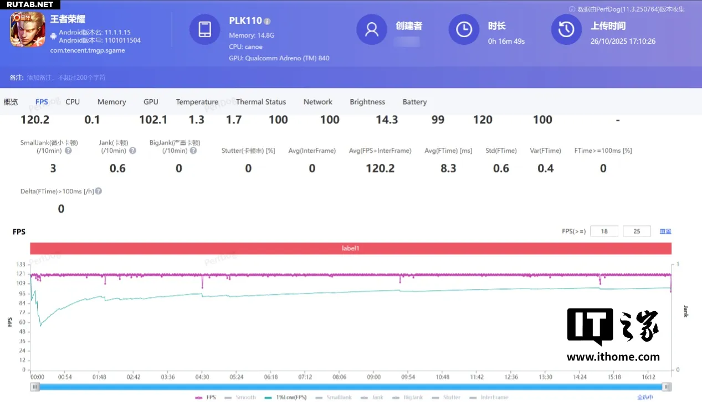Click the PLK110 device phone icon
The height and width of the screenshot is (402, 702).
[x=204, y=29]
